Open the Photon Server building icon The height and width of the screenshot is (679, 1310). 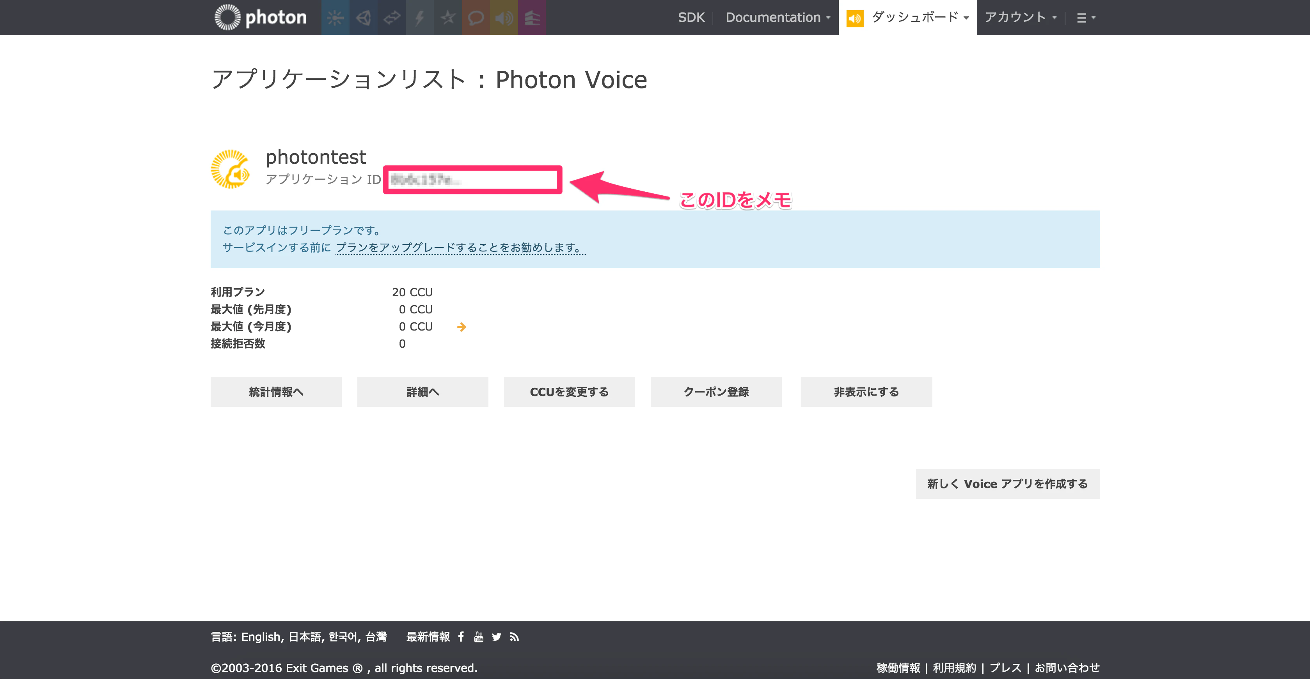pyautogui.click(x=532, y=18)
